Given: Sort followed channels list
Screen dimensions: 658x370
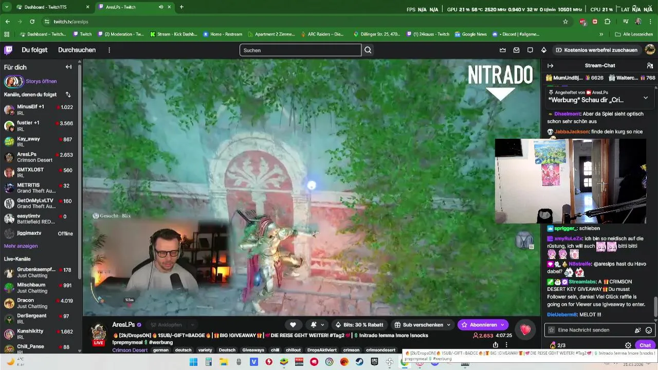Looking at the screenshot, I should click(x=68, y=95).
